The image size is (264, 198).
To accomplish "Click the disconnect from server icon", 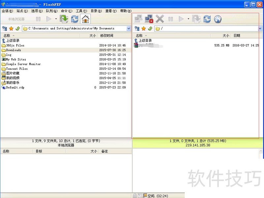I will pyautogui.click(x=149, y=19).
